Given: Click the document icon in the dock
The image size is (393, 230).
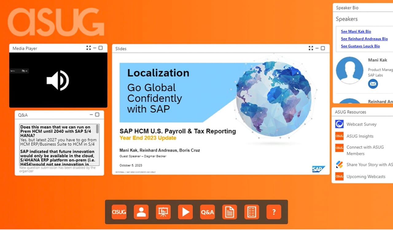Looking at the screenshot, I should [x=230, y=212].
